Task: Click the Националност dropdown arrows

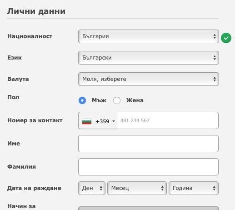Action: point(215,36)
